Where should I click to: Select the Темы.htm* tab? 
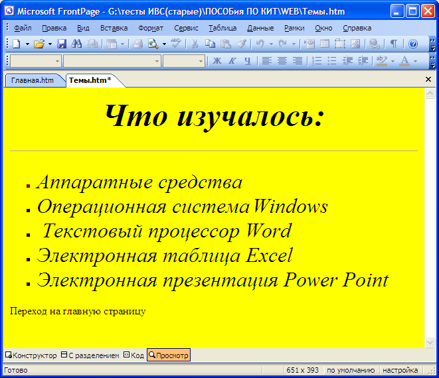[x=90, y=80]
